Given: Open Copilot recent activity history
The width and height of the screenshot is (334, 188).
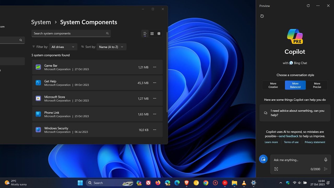Looking at the screenshot, I should point(262,16).
